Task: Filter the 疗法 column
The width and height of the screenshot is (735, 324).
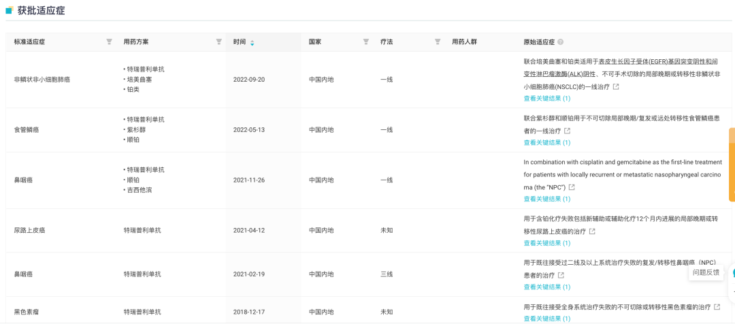Action: click(x=438, y=42)
